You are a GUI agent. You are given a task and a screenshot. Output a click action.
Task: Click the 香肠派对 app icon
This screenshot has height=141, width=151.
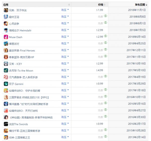coord(6,44)
